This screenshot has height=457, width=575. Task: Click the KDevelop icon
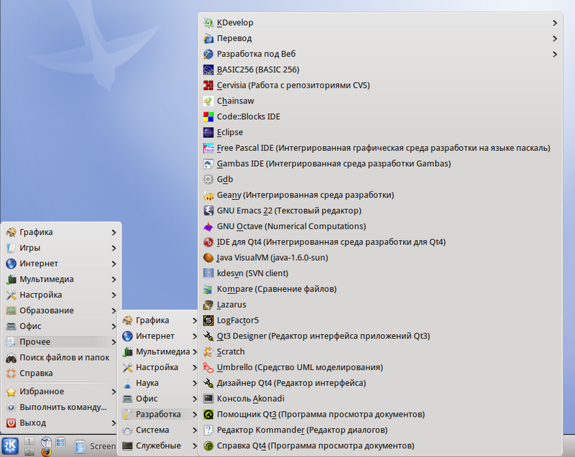(208, 23)
